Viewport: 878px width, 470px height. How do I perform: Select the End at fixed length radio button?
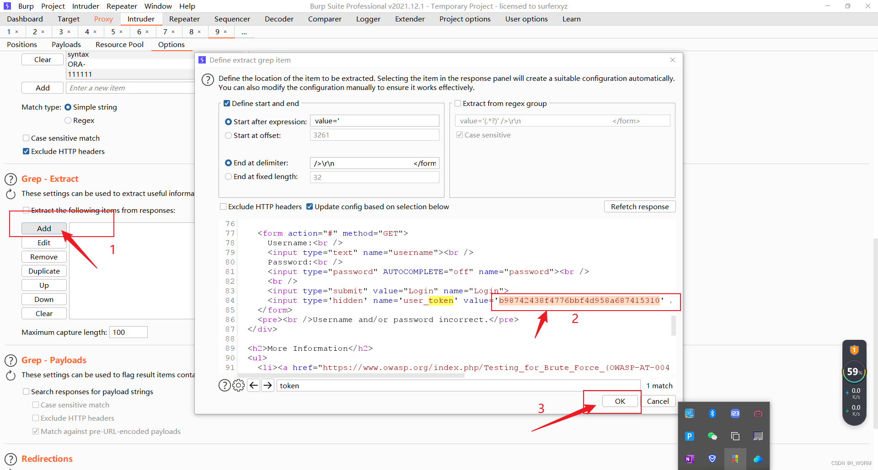pyautogui.click(x=228, y=177)
